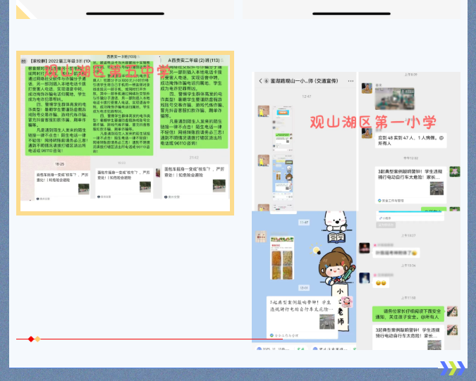Open the three-dot menu of 交通宣传 chat

(x=350, y=81)
